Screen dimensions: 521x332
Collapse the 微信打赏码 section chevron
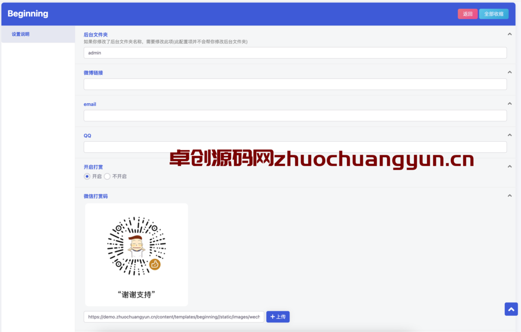tap(509, 196)
